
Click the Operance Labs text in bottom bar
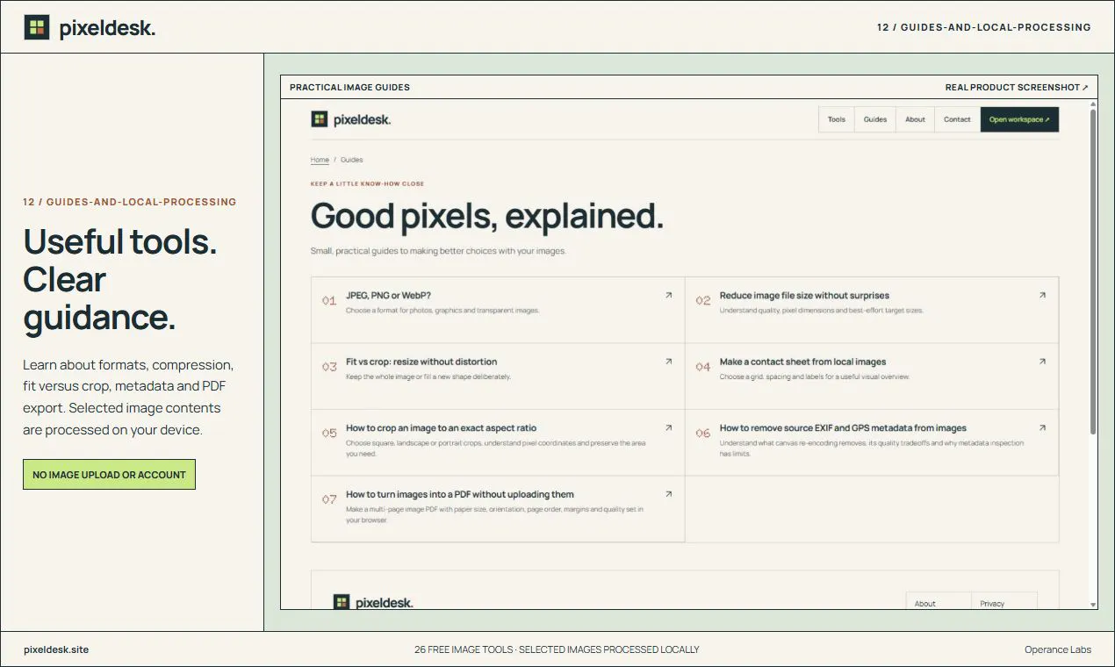pyautogui.click(x=1058, y=649)
